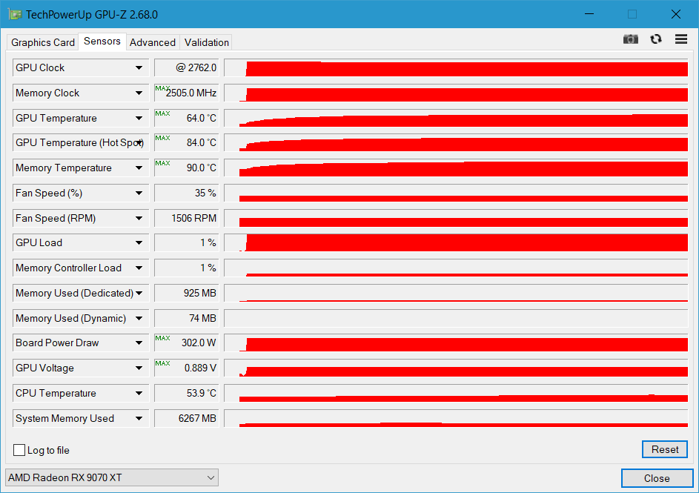The height and width of the screenshot is (493, 699).
Task: Click the GPU Clock value 2762.0
Action: click(187, 67)
